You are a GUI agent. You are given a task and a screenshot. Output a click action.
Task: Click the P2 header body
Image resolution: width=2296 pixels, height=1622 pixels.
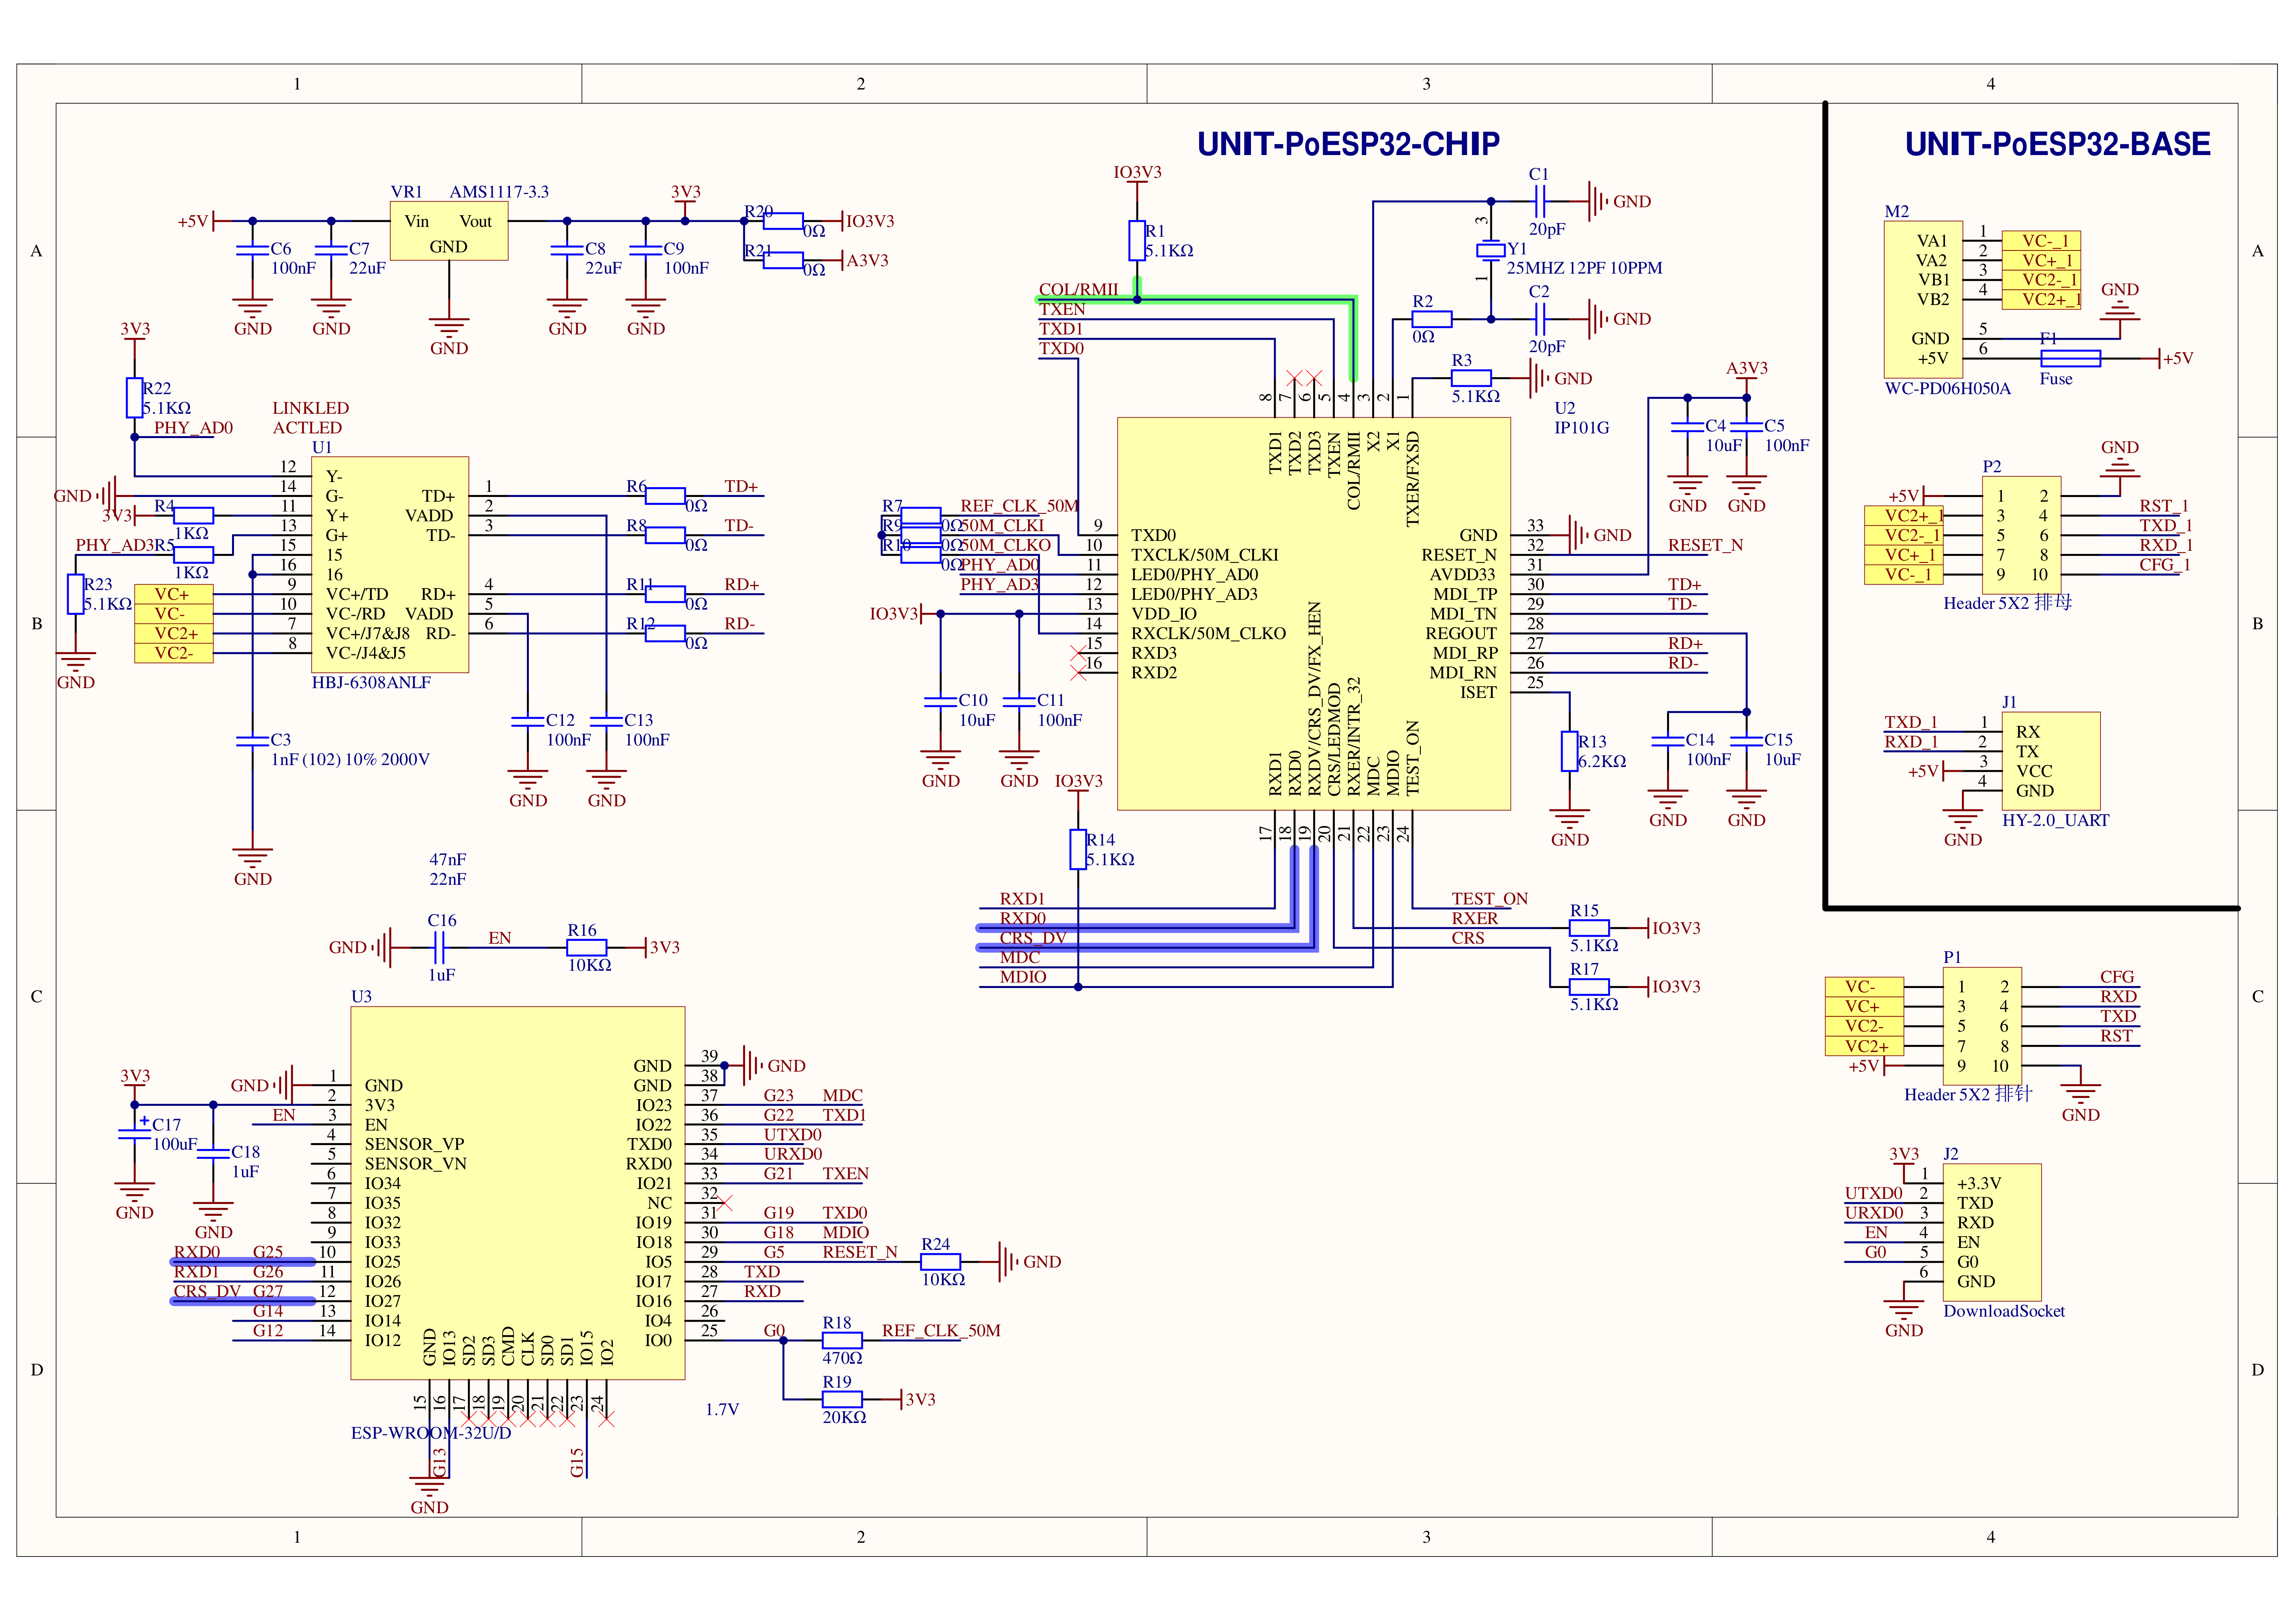click(2021, 535)
